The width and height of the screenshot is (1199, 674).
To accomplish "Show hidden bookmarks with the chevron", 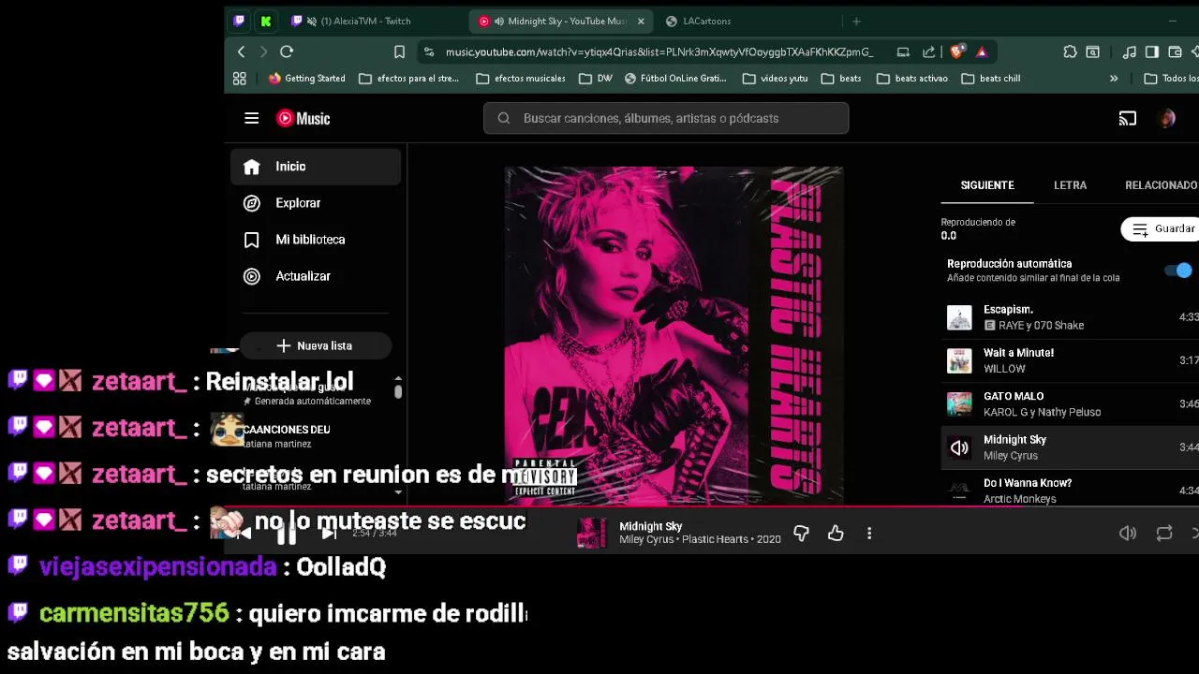I will [x=1114, y=79].
